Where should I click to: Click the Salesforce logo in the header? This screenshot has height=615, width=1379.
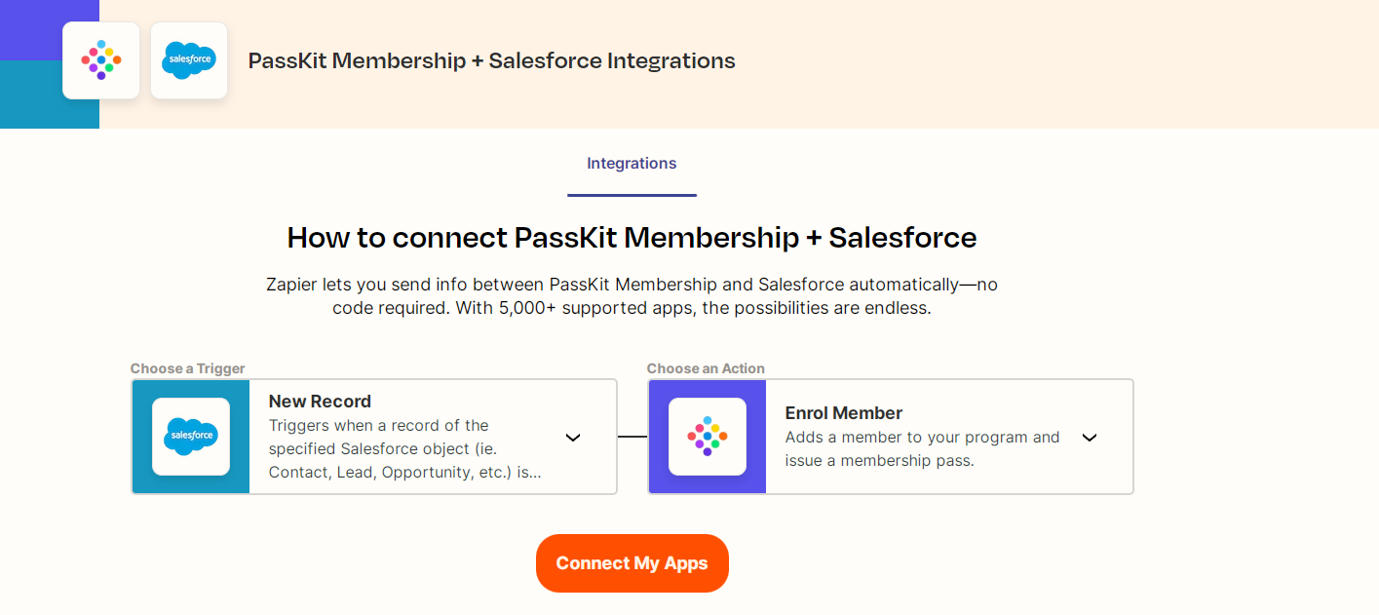tap(189, 60)
